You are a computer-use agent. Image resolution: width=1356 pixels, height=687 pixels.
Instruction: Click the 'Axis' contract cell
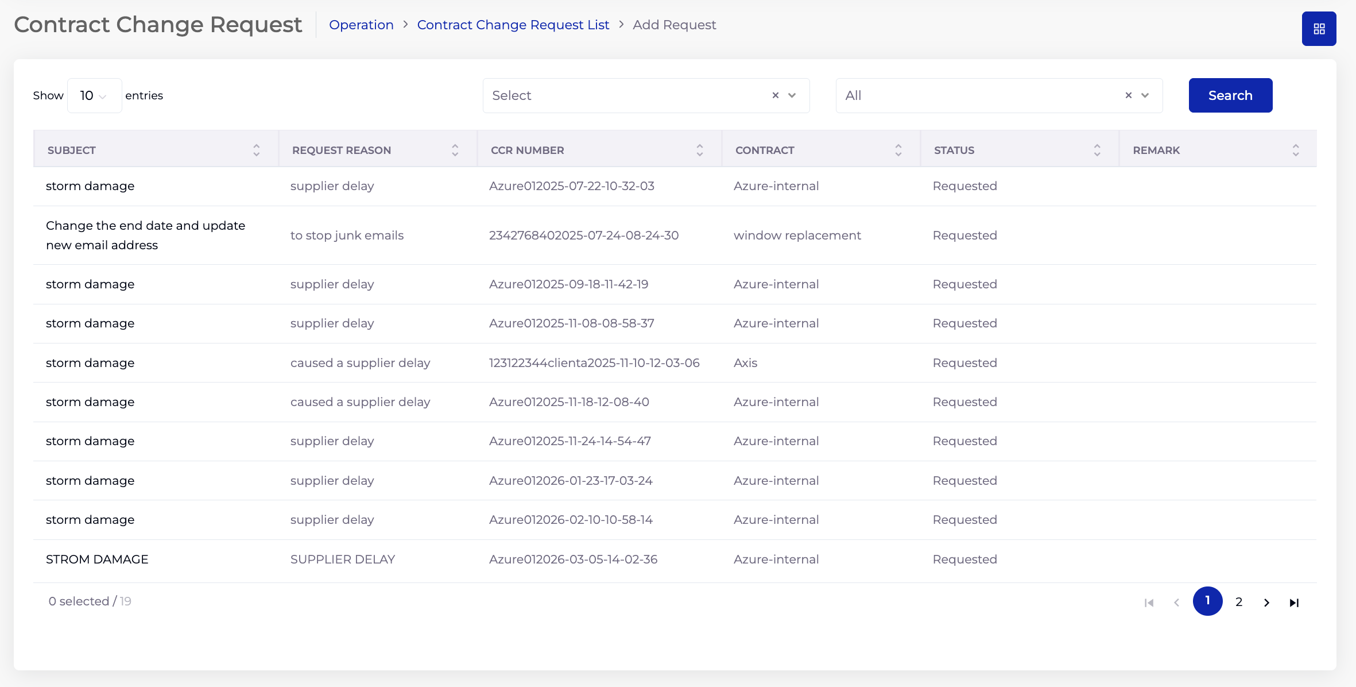(746, 363)
